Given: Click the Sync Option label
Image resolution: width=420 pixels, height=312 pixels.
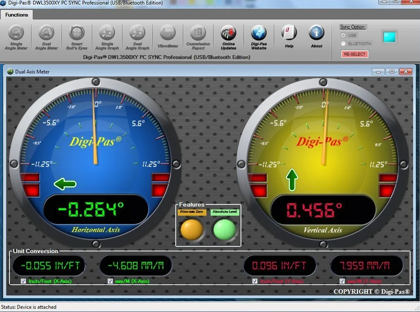Looking at the screenshot, I should point(353,27).
